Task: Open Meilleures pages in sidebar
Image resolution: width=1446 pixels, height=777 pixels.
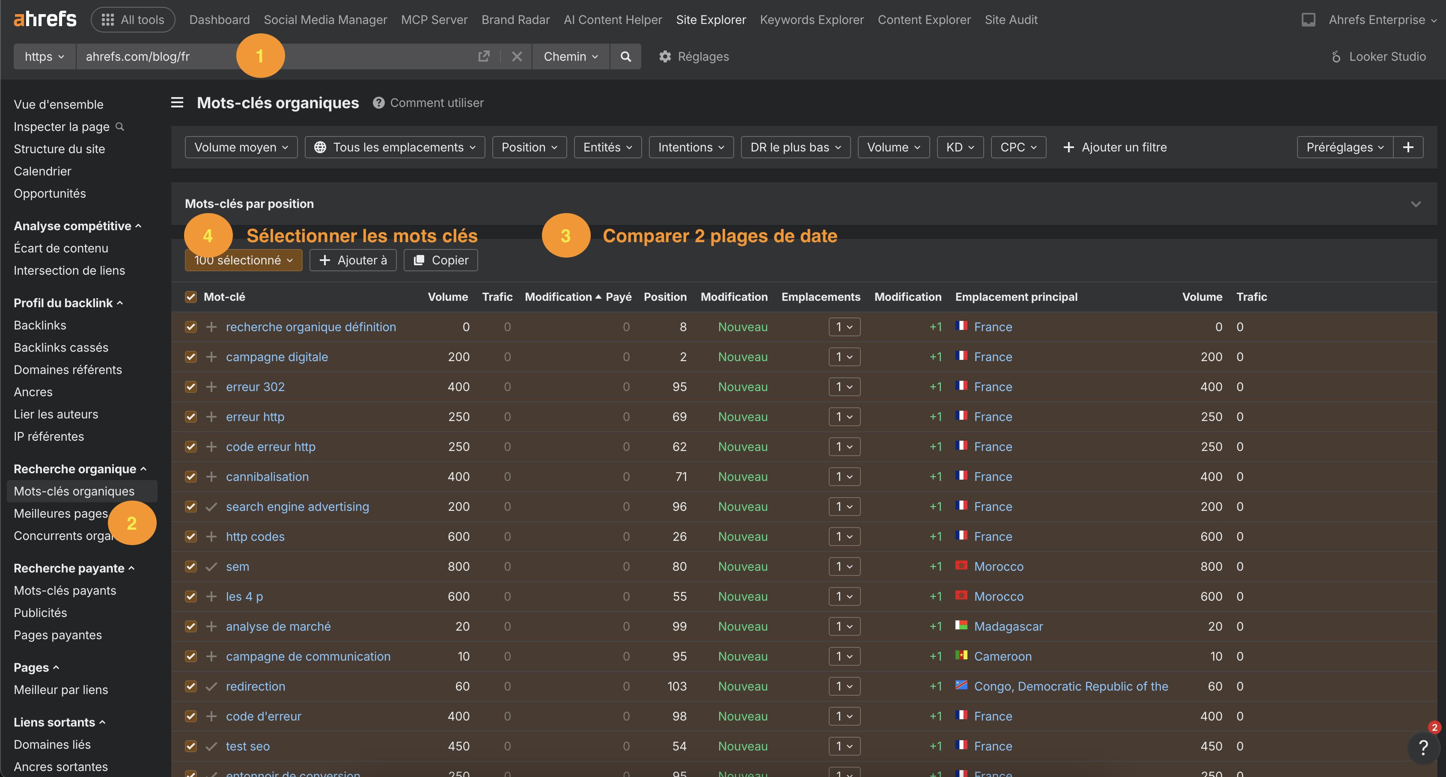Action: [x=60, y=513]
